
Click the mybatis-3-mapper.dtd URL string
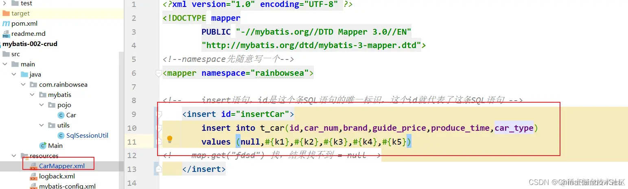pos(311,46)
